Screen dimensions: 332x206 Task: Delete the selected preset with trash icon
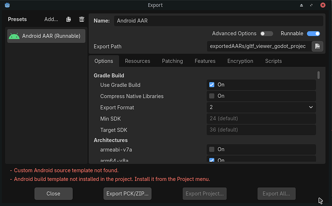[82, 19]
